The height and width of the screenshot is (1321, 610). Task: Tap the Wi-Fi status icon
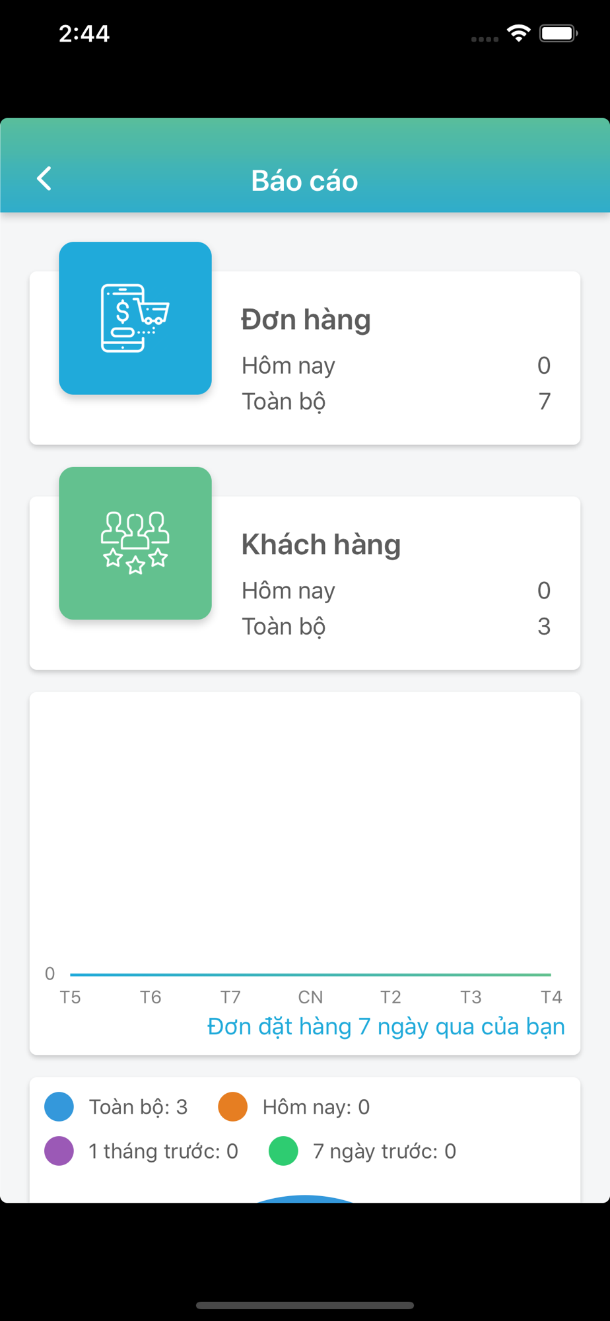coord(519,33)
